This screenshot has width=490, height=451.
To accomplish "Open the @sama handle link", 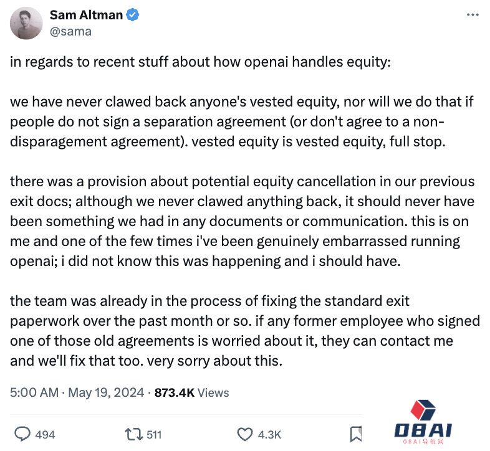I will point(70,32).
